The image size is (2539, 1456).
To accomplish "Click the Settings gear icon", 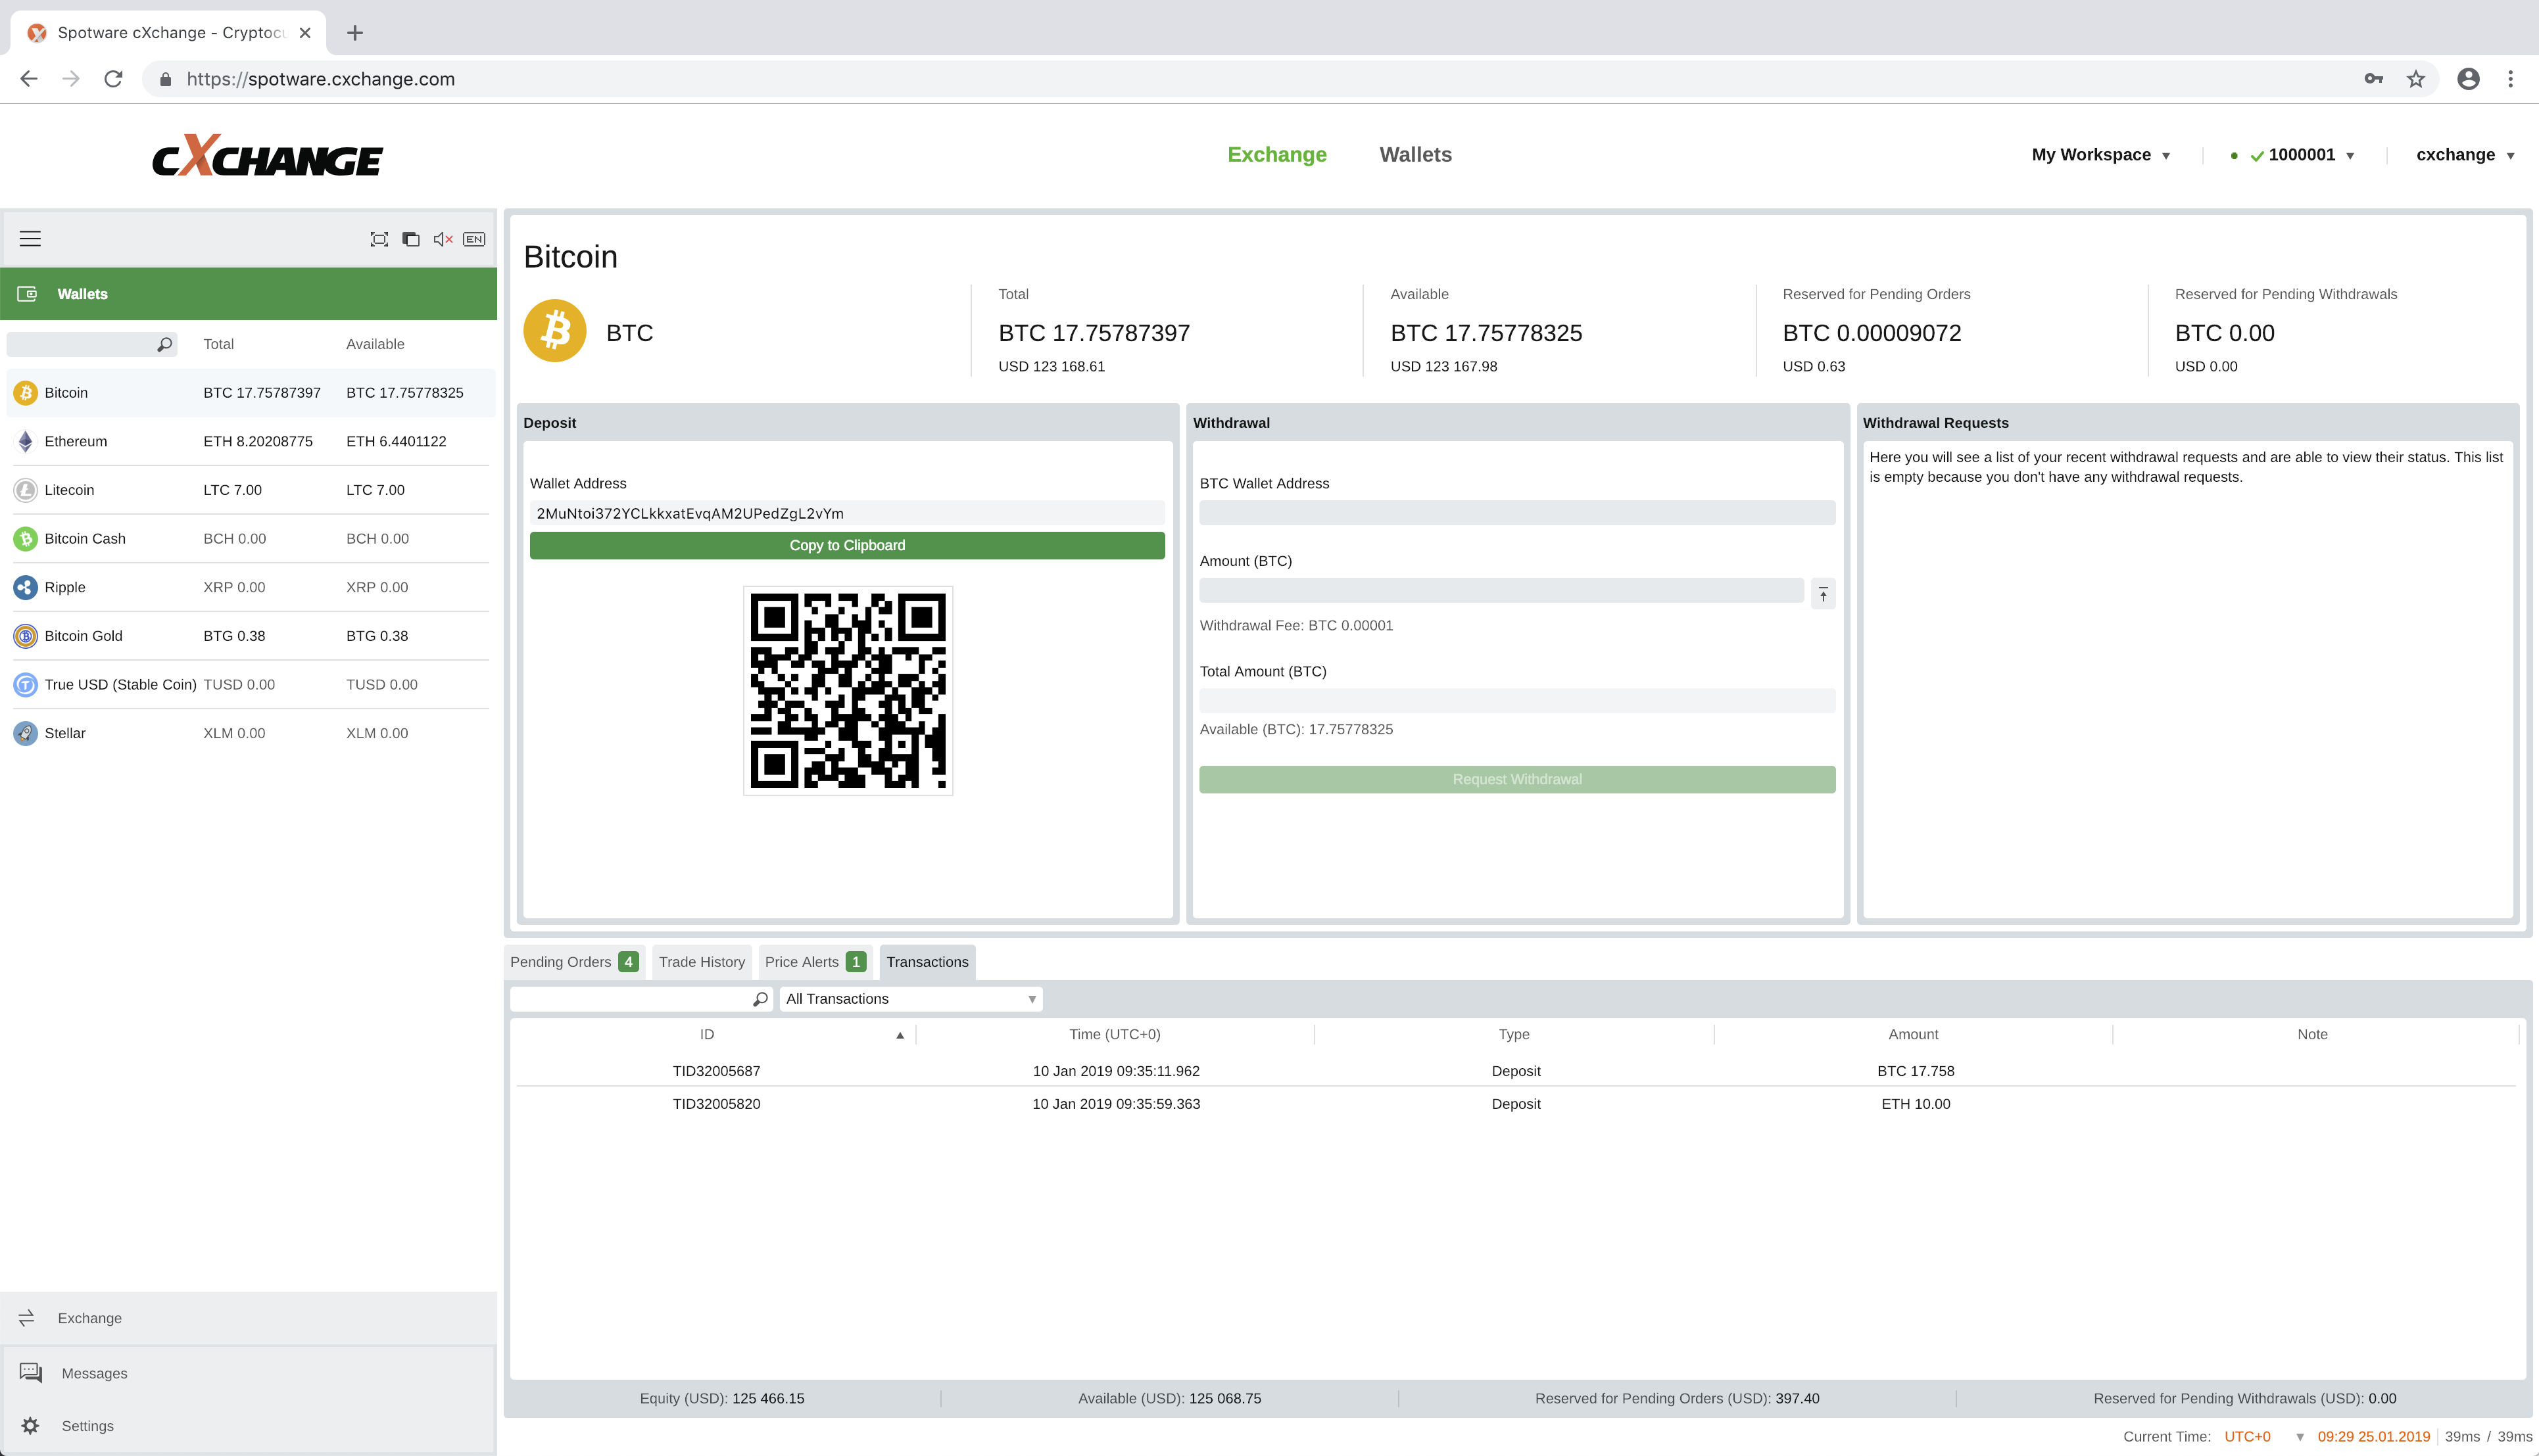I will coord(30,1426).
